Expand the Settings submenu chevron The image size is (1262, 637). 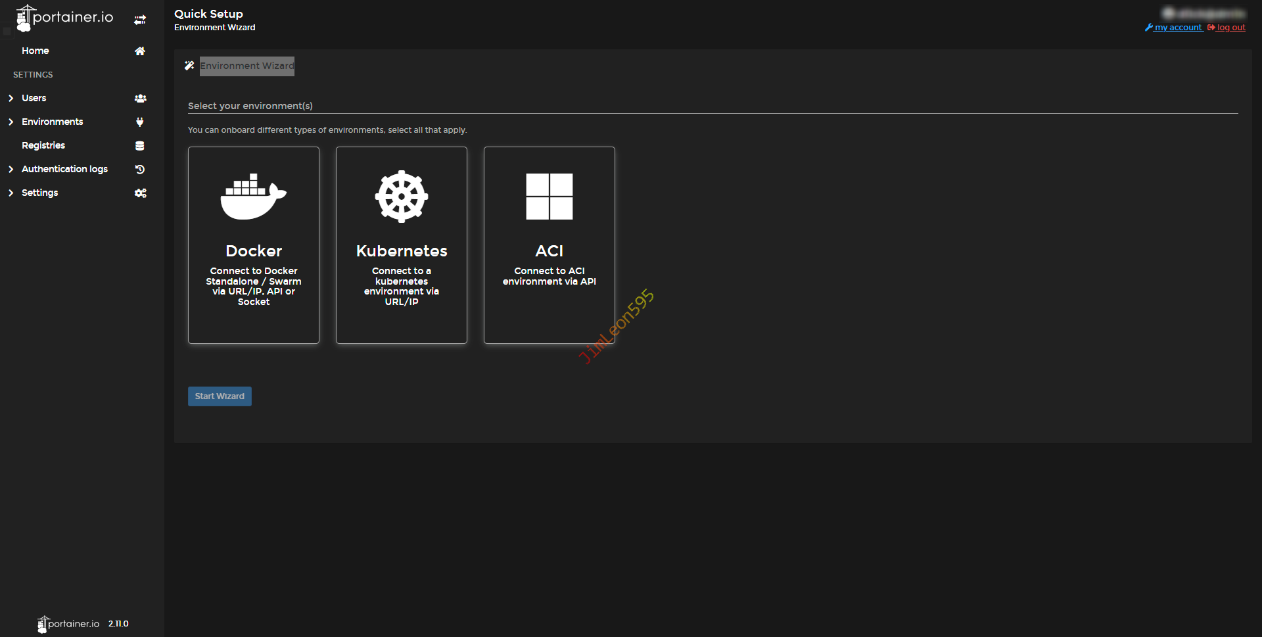(11, 193)
